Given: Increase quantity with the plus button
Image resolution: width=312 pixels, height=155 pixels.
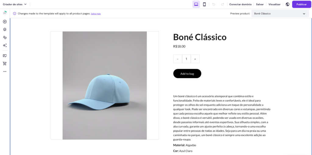Looking at the screenshot, I should 195,59.
